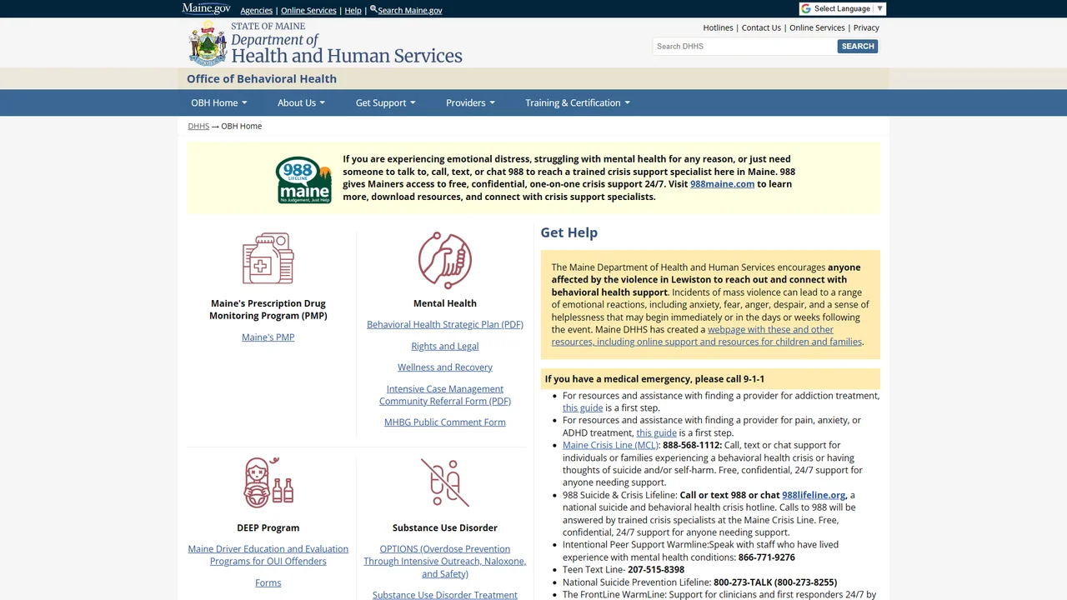This screenshot has height=600, width=1067.
Task: Go to DHHS breadcrumb link
Action: tap(198, 126)
